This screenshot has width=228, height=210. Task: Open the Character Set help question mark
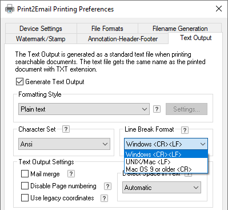tap(66, 129)
